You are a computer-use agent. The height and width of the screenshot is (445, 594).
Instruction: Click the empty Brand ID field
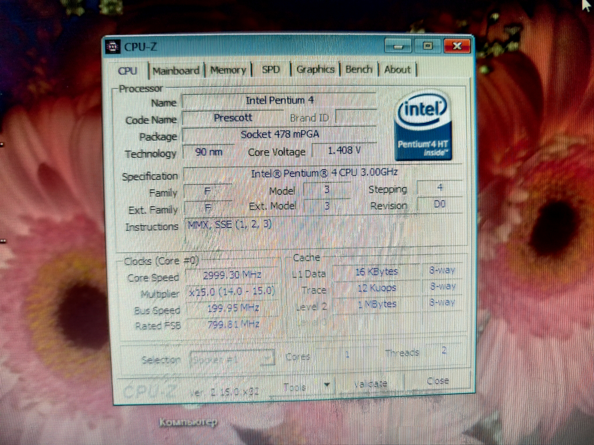pos(356,117)
